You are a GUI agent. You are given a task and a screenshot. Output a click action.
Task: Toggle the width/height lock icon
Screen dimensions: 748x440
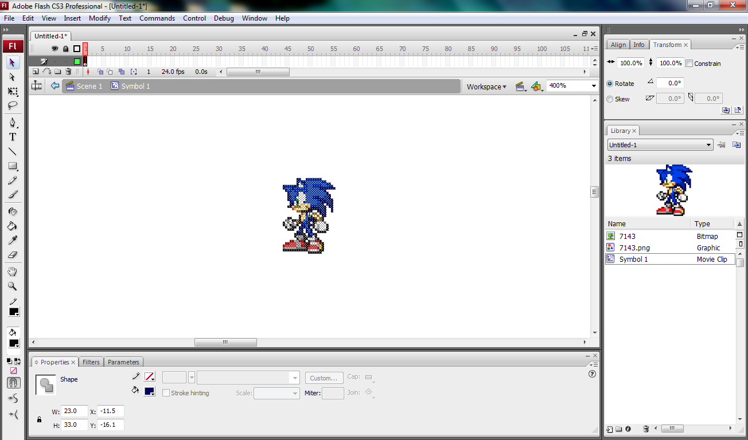(39, 419)
